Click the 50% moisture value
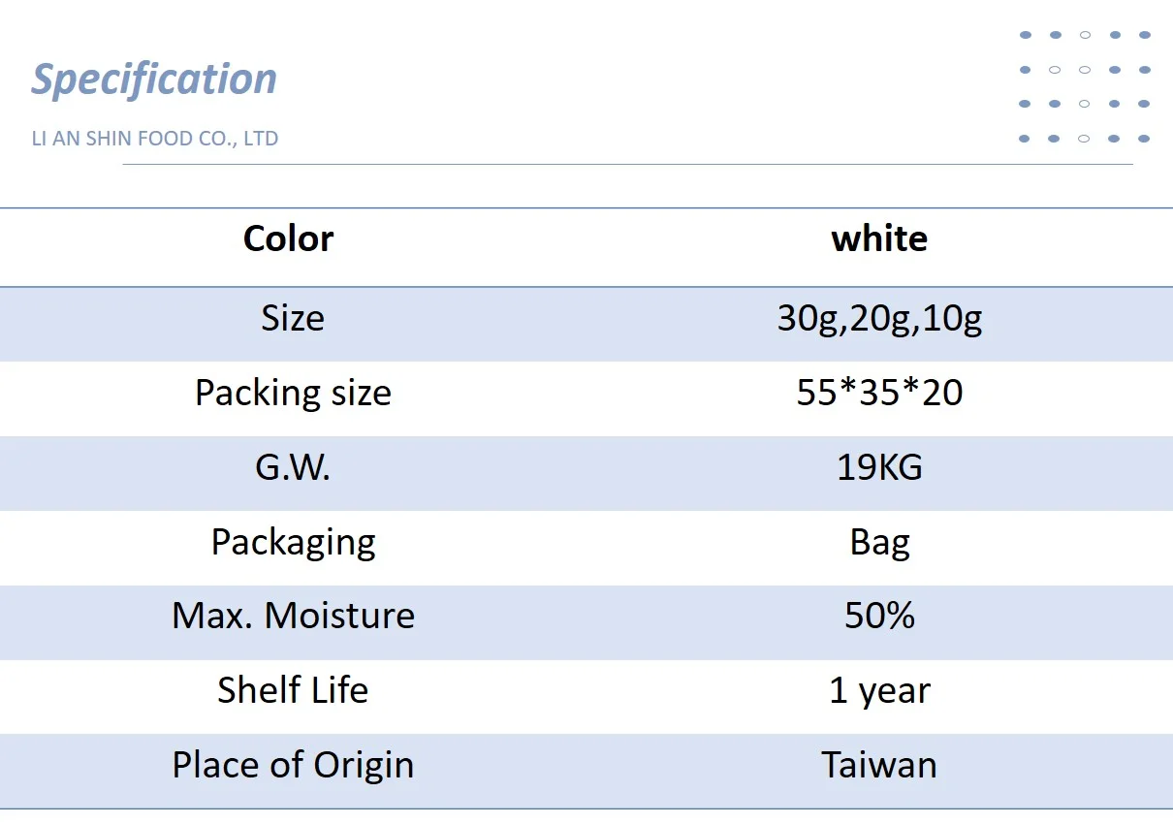The height and width of the screenshot is (824, 1173). pos(879,616)
